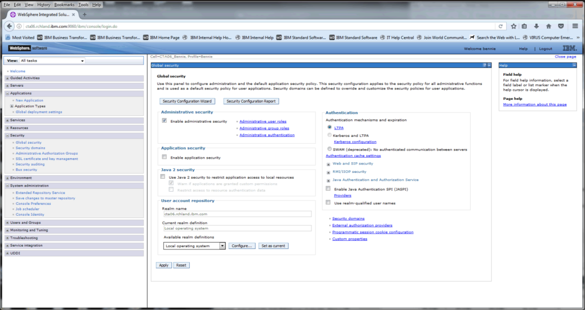Image resolution: width=585 pixels, height=310 pixels.
Task: Open the Edit menu
Action: click(17, 5)
